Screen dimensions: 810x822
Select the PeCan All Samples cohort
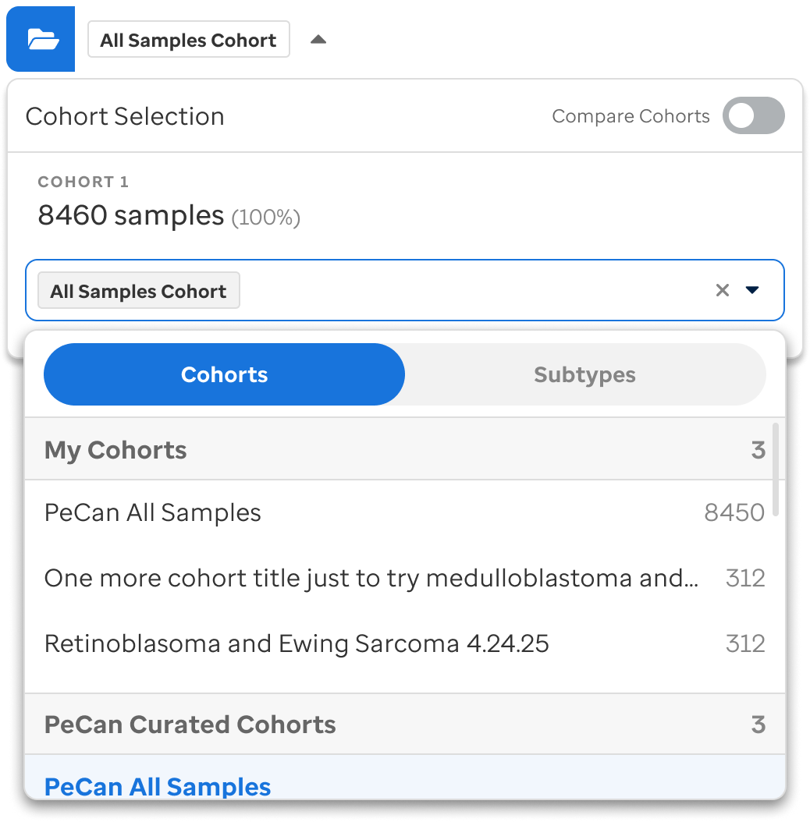pyautogui.click(x=152, y=512)
